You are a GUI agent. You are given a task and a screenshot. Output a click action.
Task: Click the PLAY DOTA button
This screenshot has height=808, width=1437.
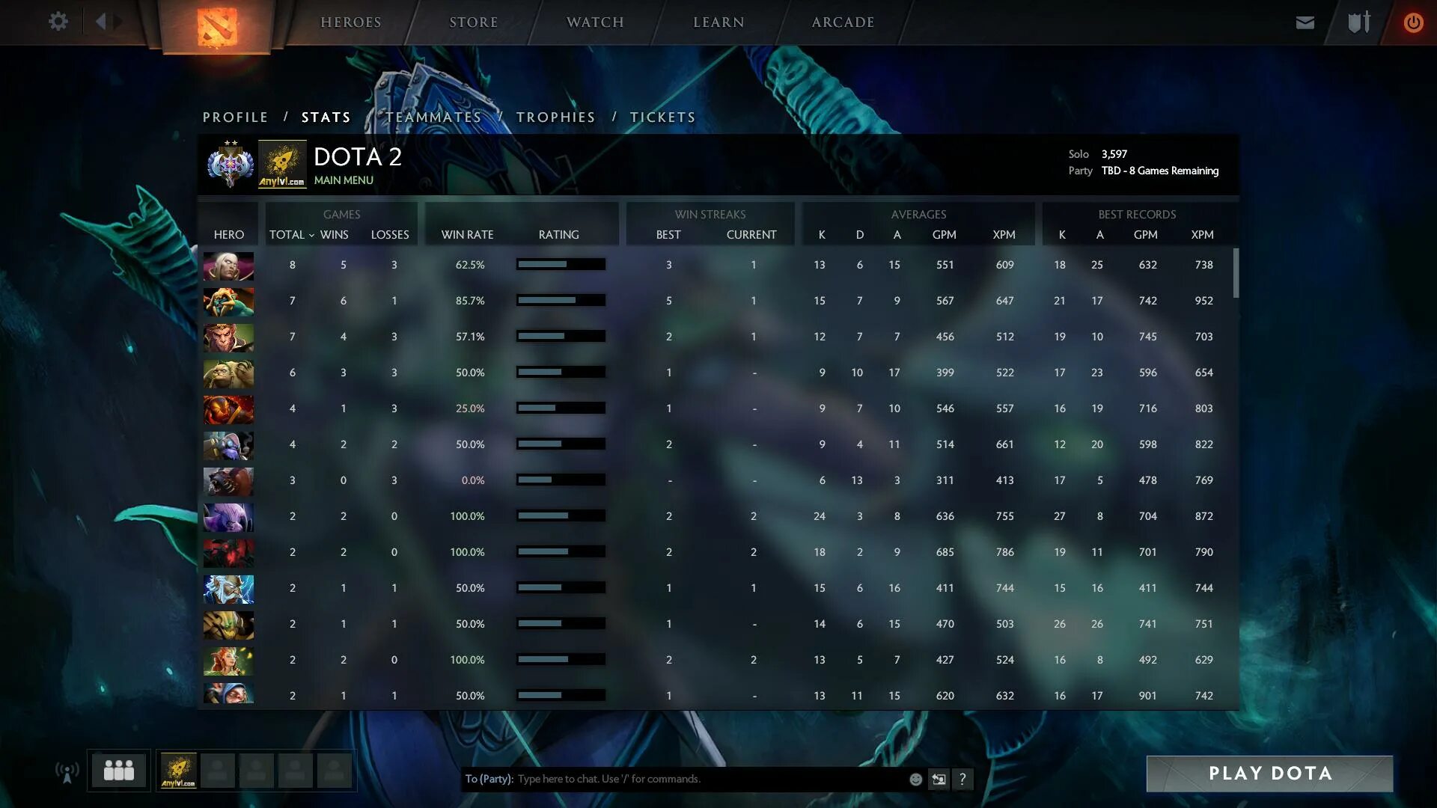coord(1270,773)
